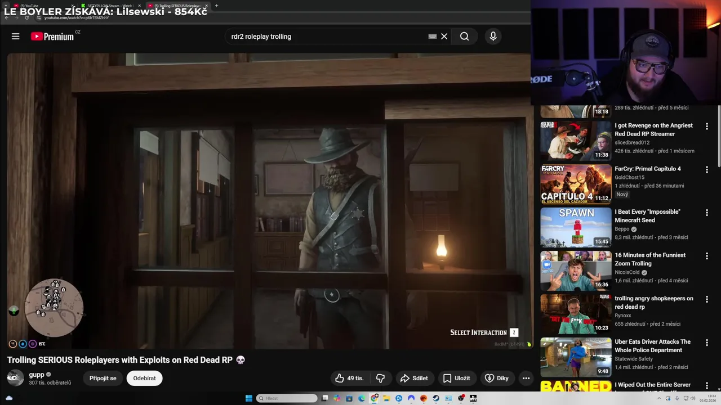Click the Windows taskbar Hledat search box
Viewport: 721px width, 405px height.
[x=287, y=398]
